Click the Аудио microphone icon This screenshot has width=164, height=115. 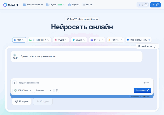(56, 40)
